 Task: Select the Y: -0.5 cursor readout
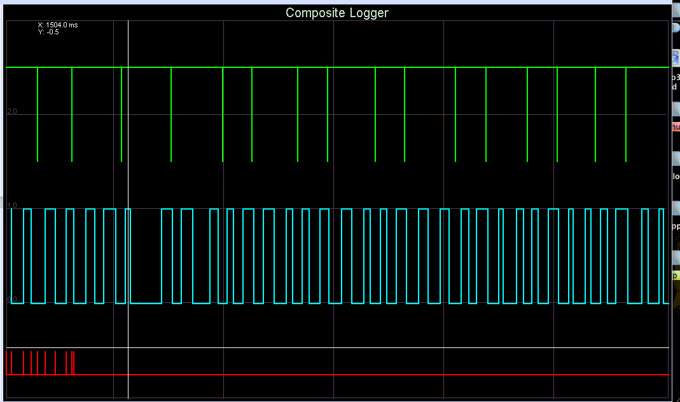[48, 32]
